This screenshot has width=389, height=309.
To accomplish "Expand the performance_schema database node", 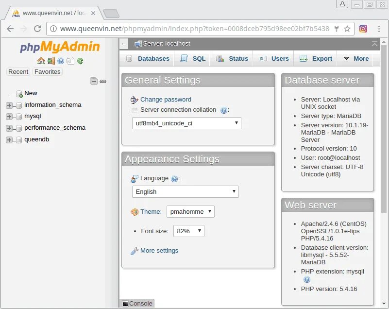I will (9, 128).
